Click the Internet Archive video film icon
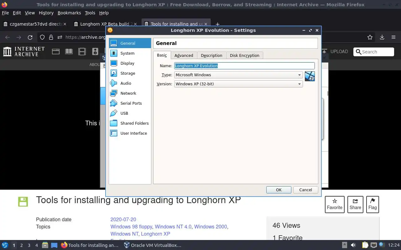 pyautogui.click(x=82, y=52)
